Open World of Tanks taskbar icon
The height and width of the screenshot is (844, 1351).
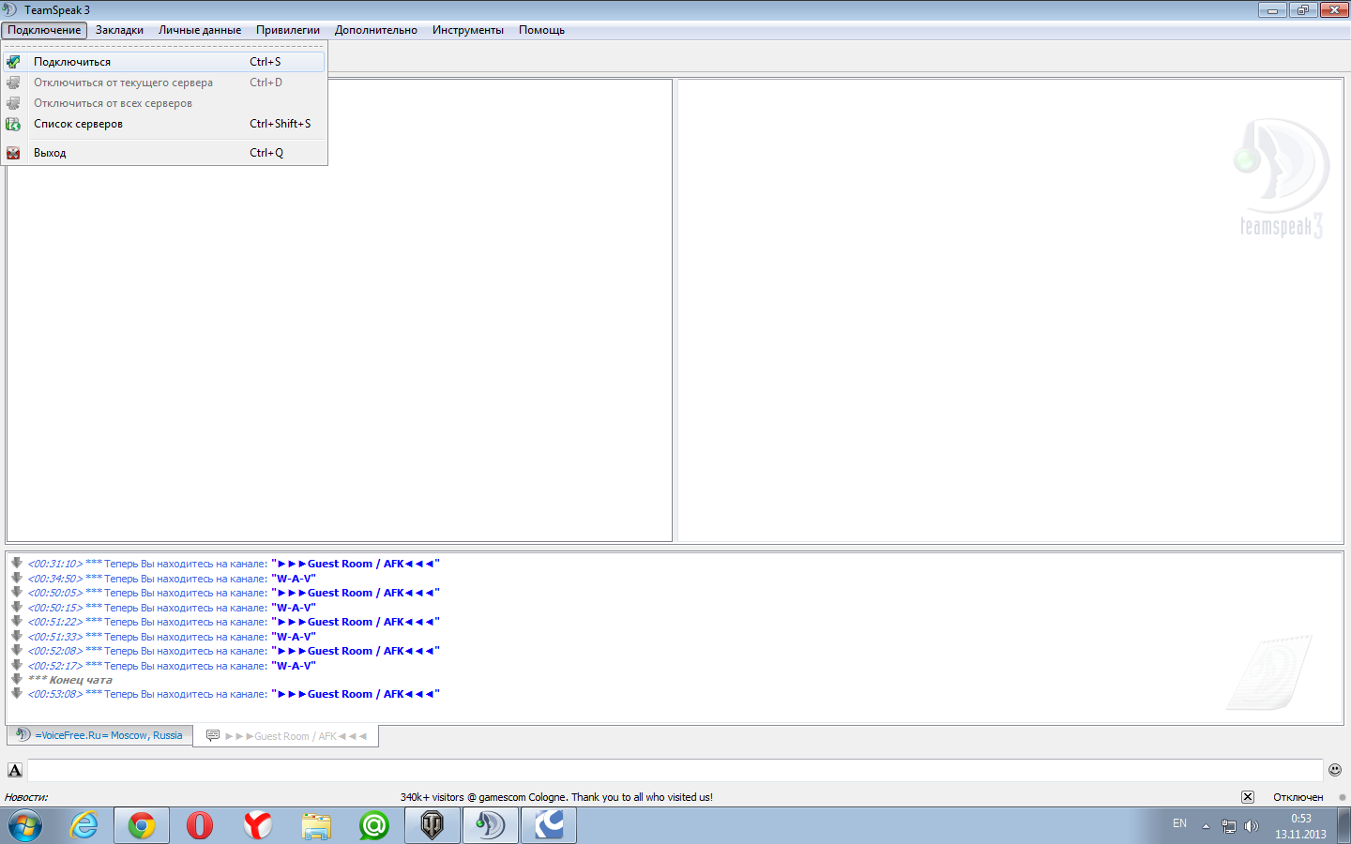[x=433, y=826]
